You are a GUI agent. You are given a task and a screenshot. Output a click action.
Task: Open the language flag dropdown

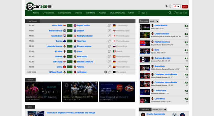[177, 6]
